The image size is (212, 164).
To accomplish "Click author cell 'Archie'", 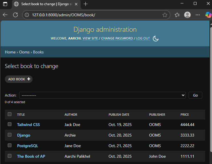I will (70, 135).
